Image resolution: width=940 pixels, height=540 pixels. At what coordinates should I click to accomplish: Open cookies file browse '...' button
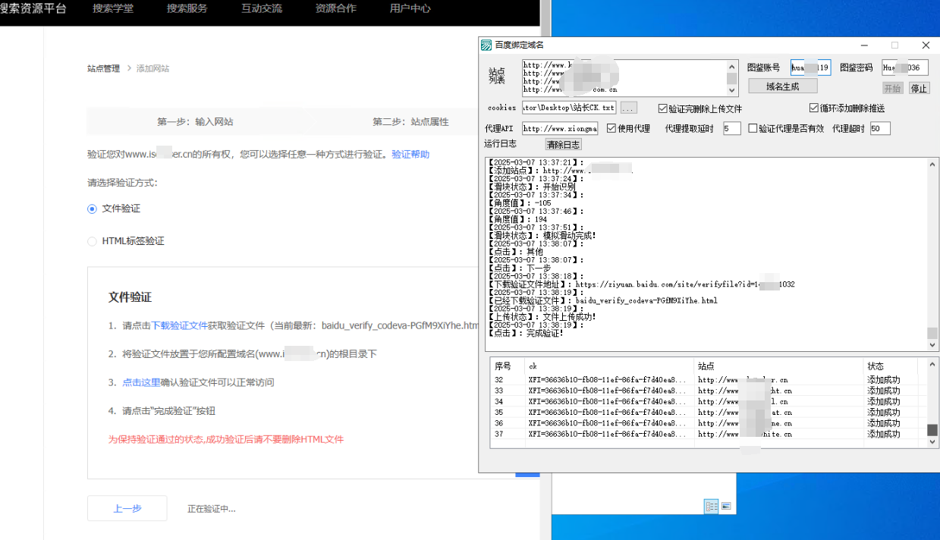coord(629,108)
